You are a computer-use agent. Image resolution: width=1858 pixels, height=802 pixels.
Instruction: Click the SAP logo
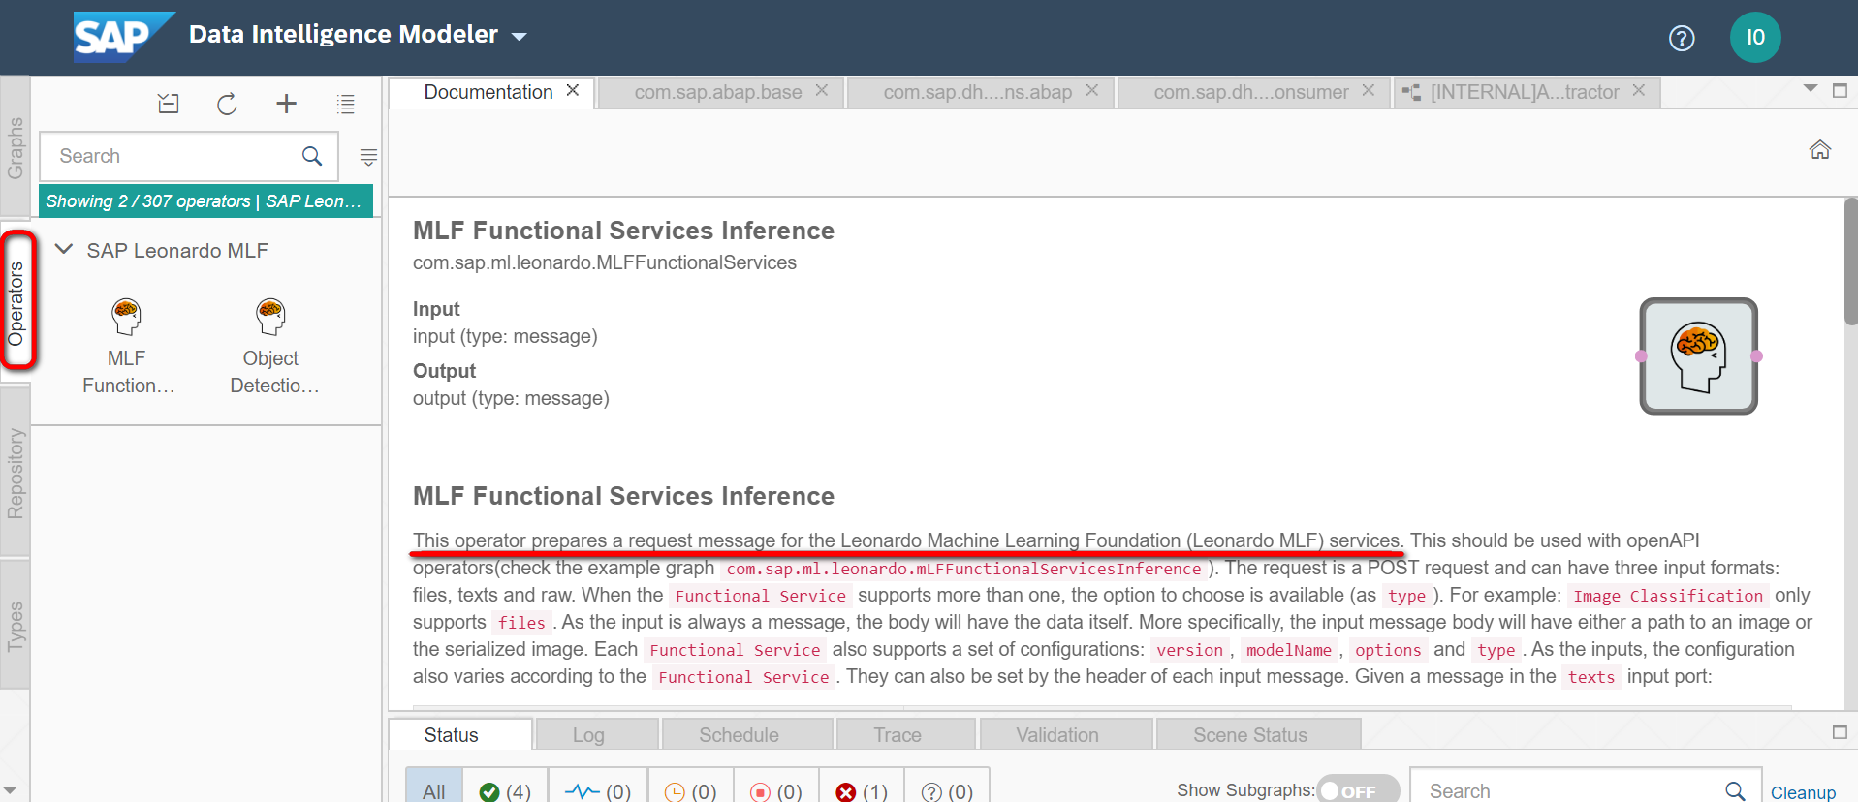122,37
